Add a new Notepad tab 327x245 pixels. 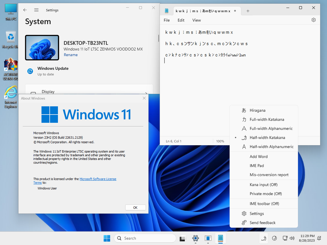(x=248, y=11)
